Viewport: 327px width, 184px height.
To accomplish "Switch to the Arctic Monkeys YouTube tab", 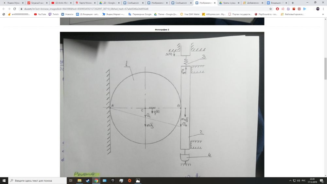I will pos(61,3).
